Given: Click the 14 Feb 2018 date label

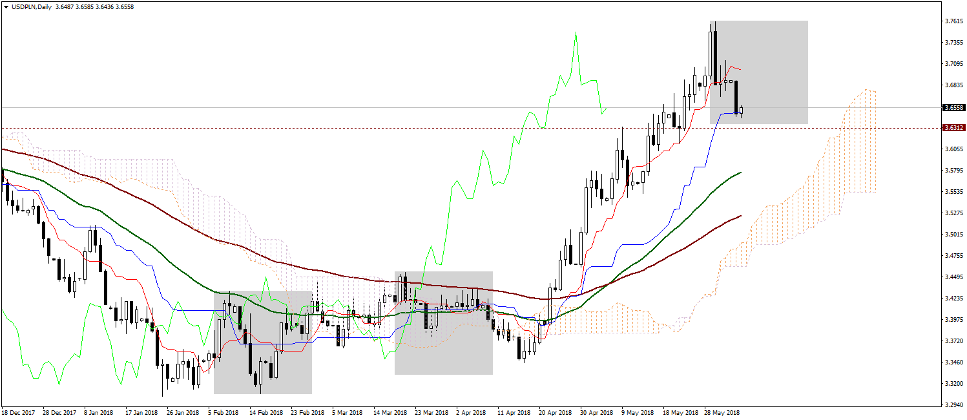Looking at the screenshot, I should (x=265, y=412).
